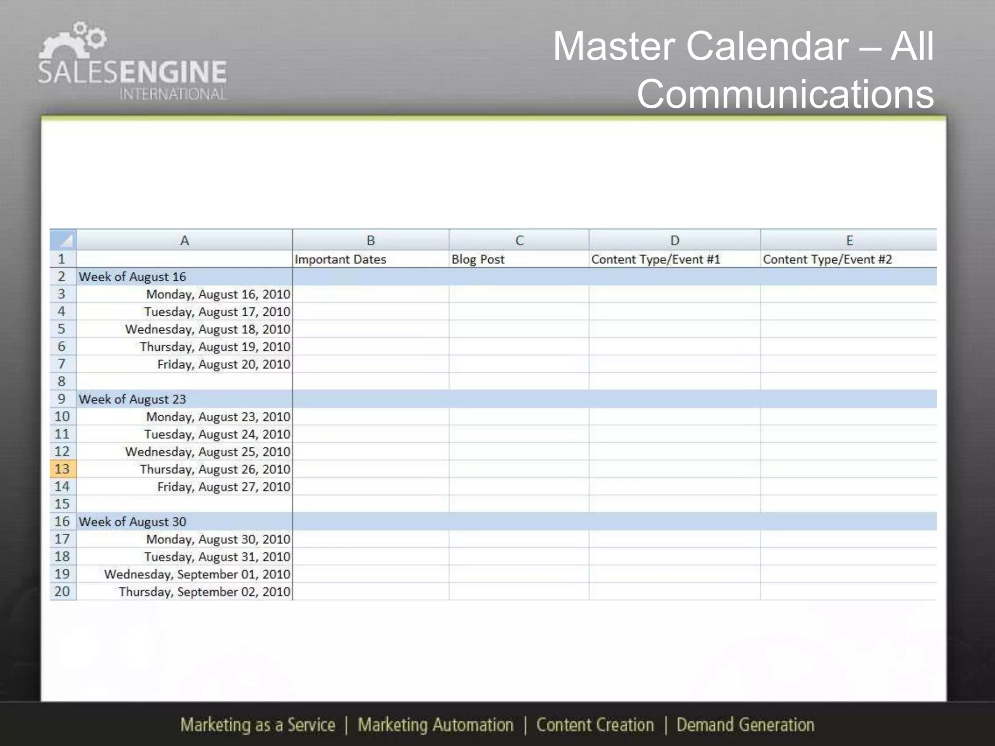The width and height of the screenshot is (995, 746).
Task: Select column A header
Action: coord(185,240)
